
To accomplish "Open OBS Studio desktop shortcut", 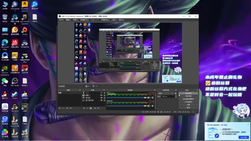I will tap(15, 82).
